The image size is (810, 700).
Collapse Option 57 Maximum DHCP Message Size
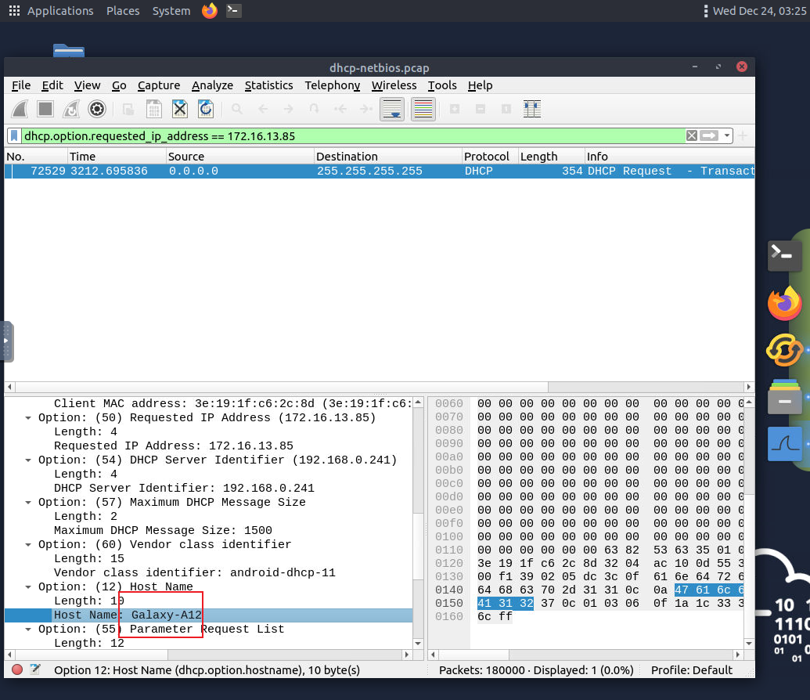(x=28, y=503)
